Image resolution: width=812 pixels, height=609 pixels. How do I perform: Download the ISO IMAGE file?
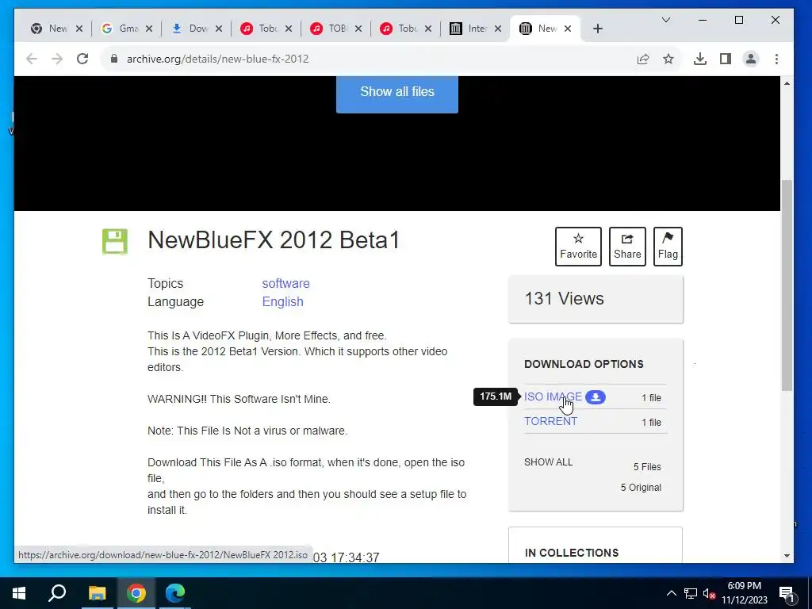(553, 396)
